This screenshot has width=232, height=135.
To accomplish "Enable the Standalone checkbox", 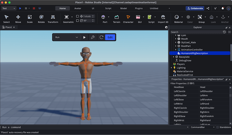I will coord(218,127).
